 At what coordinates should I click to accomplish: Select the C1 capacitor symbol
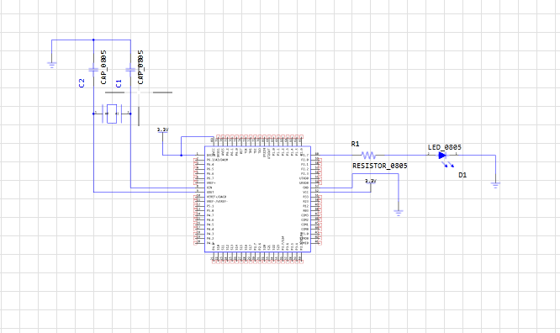[130, 70]
